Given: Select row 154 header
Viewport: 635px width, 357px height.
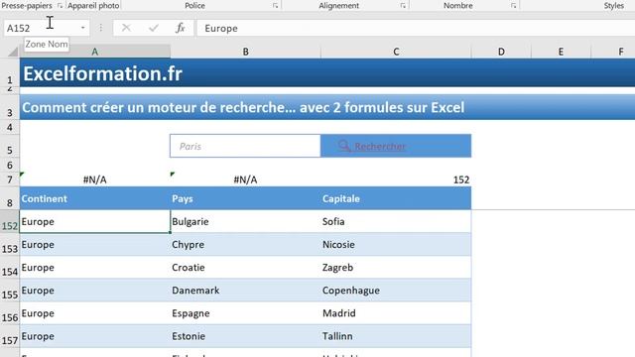Looking at the screenshot, I should click(x=10, y=267).
